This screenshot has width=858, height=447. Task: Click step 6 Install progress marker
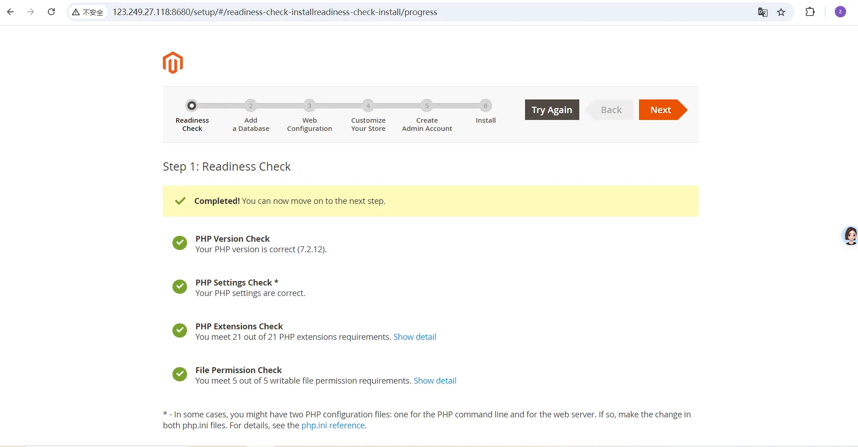(485, 106)
